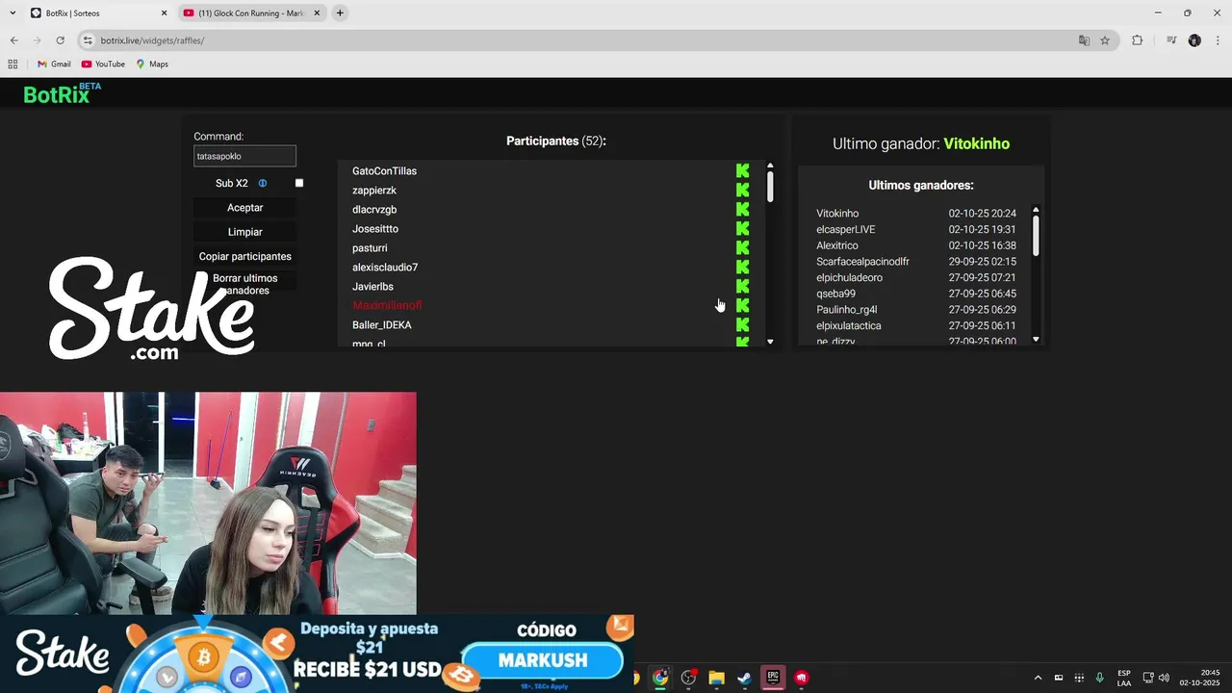Switch to the BotRix | Sorteos tab

coord(96,13)
